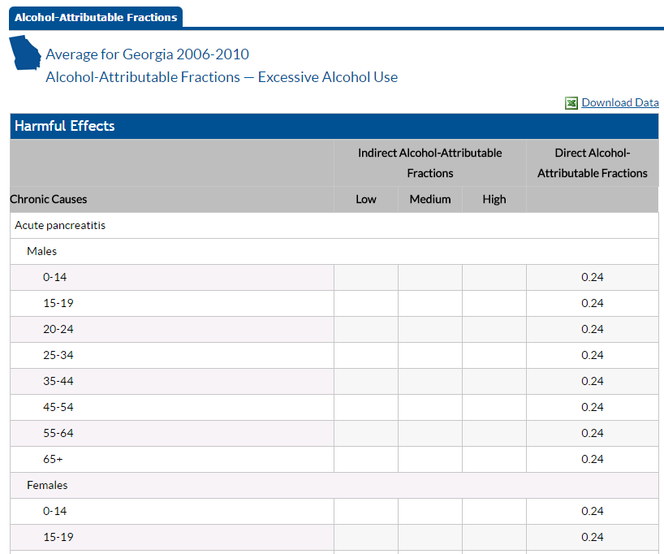The width and height of the screenshot is (664, 554).
Task: Click the Medium column header
Action: (x=430, y=199)
